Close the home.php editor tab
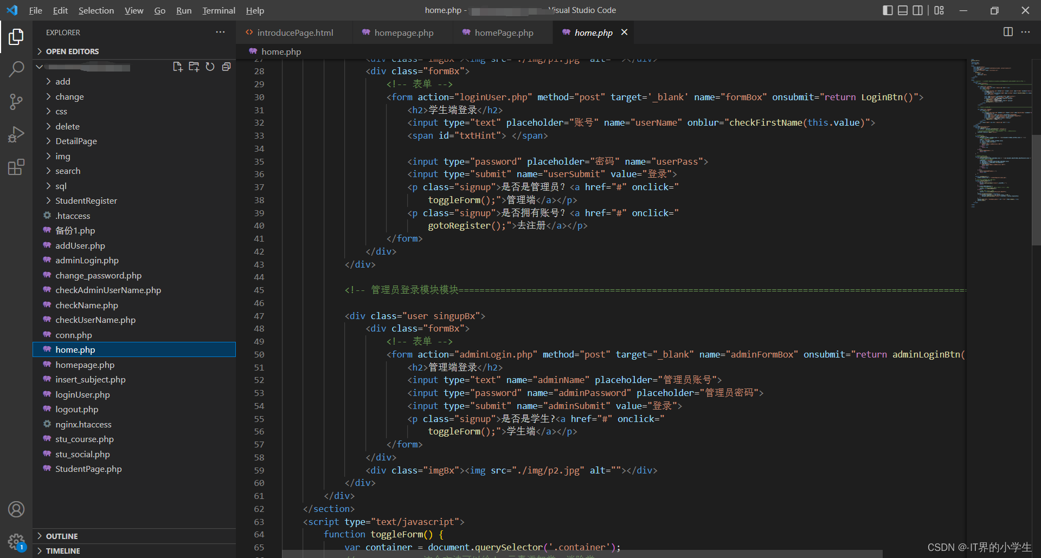Viewport: 1041px width, 558px height. tap(624, 33)
